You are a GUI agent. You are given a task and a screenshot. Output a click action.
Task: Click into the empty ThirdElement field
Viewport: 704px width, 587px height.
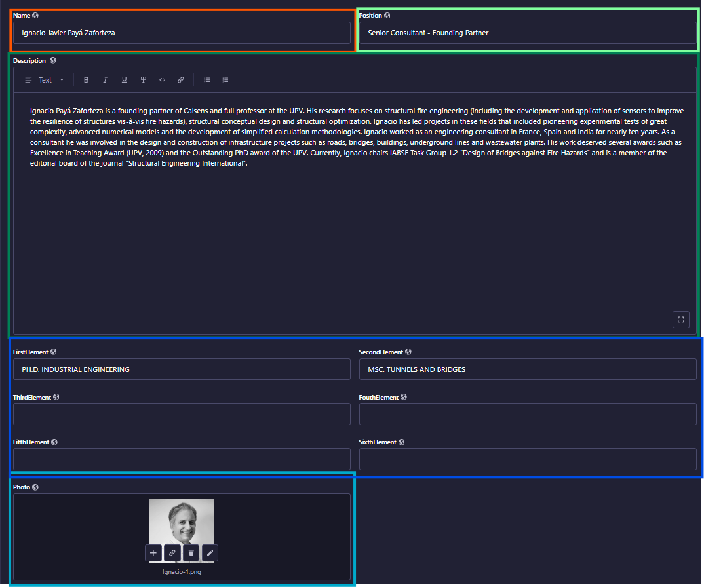[182, 414]
